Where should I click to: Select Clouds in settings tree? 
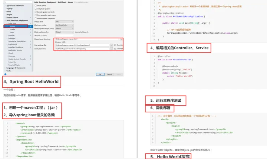[x=11, y=53]
